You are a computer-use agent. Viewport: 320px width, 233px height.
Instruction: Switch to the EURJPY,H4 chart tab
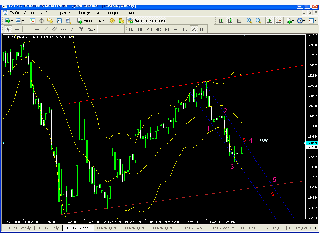250,228
